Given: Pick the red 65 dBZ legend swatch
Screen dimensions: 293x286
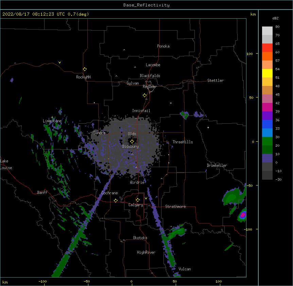Looking at the screenshot, I should click(267, 48).
